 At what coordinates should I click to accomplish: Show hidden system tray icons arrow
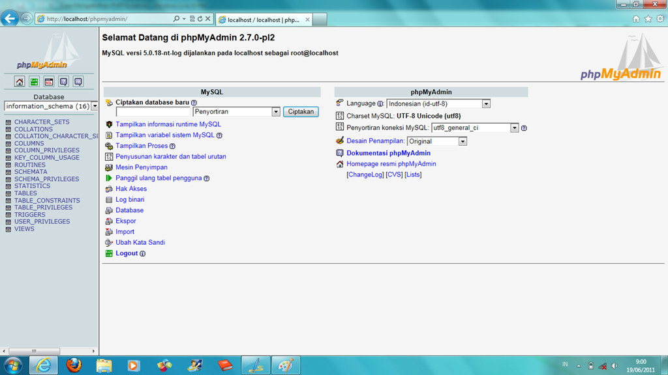[579, 366]
